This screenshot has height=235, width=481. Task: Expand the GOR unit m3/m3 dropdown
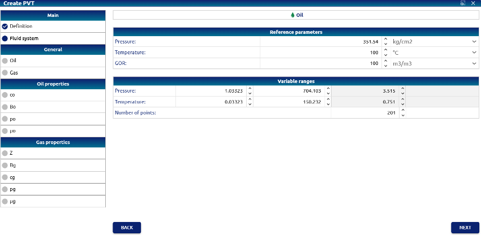point(434,64)
